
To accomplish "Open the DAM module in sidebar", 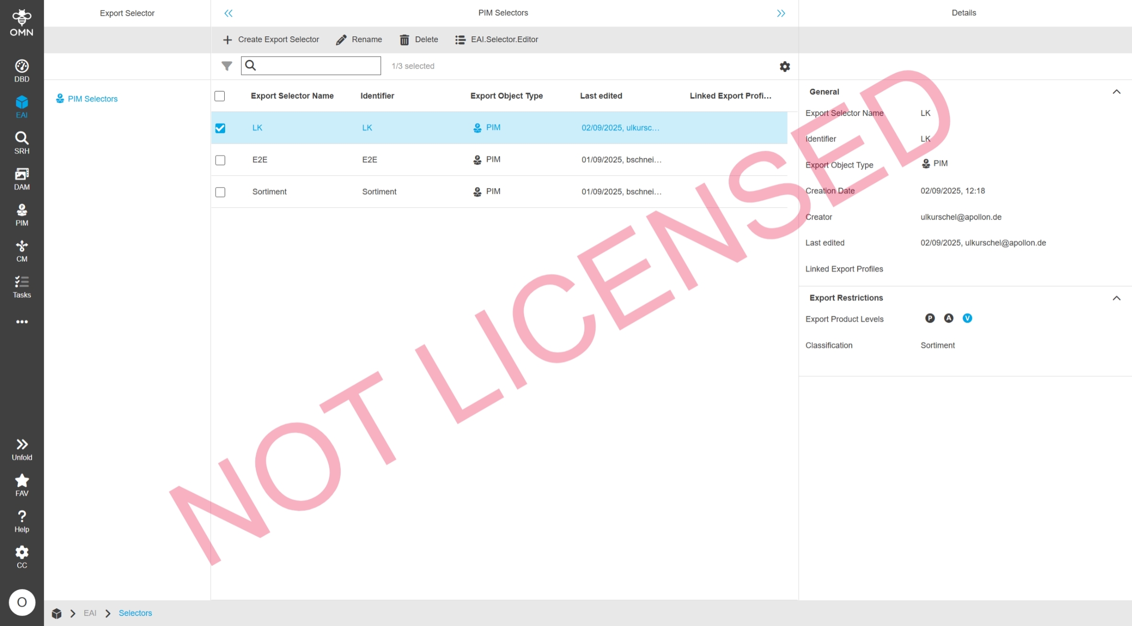I will [22, 179].
